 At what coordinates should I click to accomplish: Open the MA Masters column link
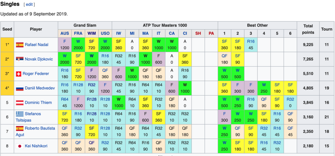pyautogui.click(x=145, y=33)
